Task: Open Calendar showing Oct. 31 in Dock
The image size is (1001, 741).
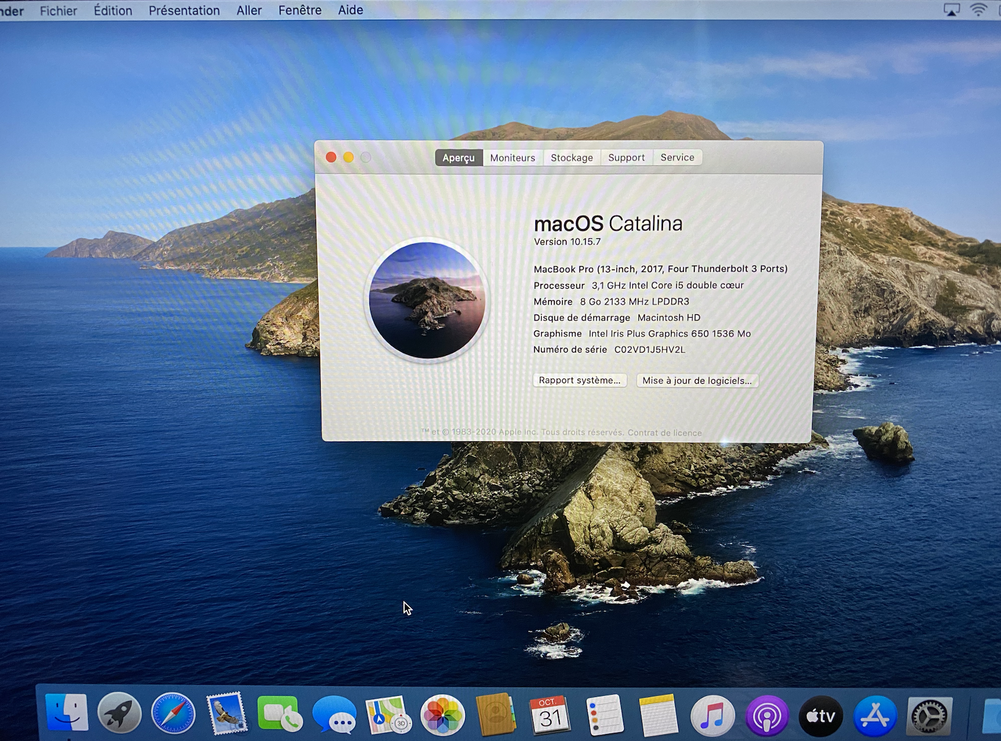Action: [x=550, y=715]
